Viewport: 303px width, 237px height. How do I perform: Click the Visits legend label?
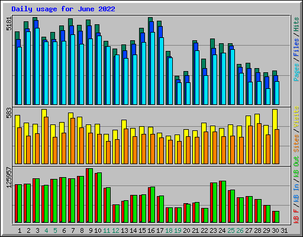tap(296, 117)
